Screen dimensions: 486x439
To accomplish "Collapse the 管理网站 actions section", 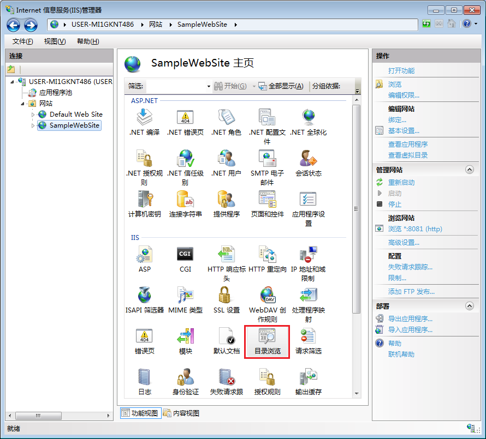I will (470, 170).
